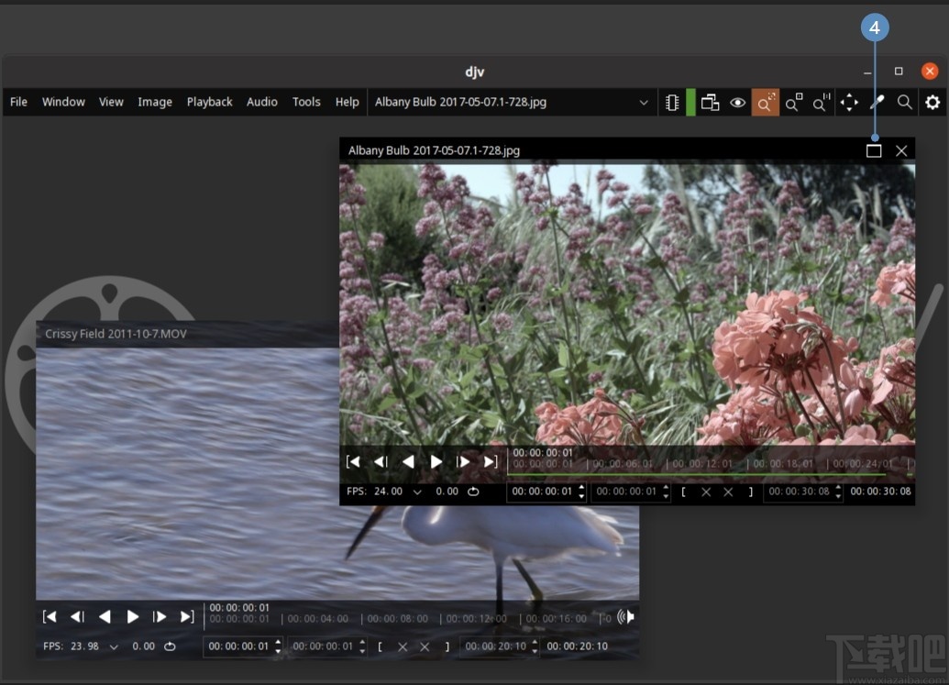Maximize the Albany Bulb media sub-window
Image resolution: width=949 pixels, height=685 pixels.
tap(874, 150)
